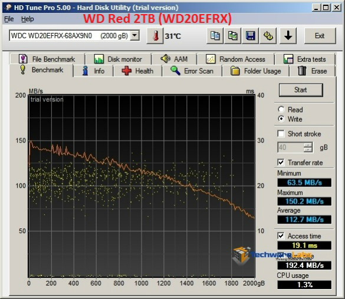
Task: Click the Exit button
Action: coord(320,36)
